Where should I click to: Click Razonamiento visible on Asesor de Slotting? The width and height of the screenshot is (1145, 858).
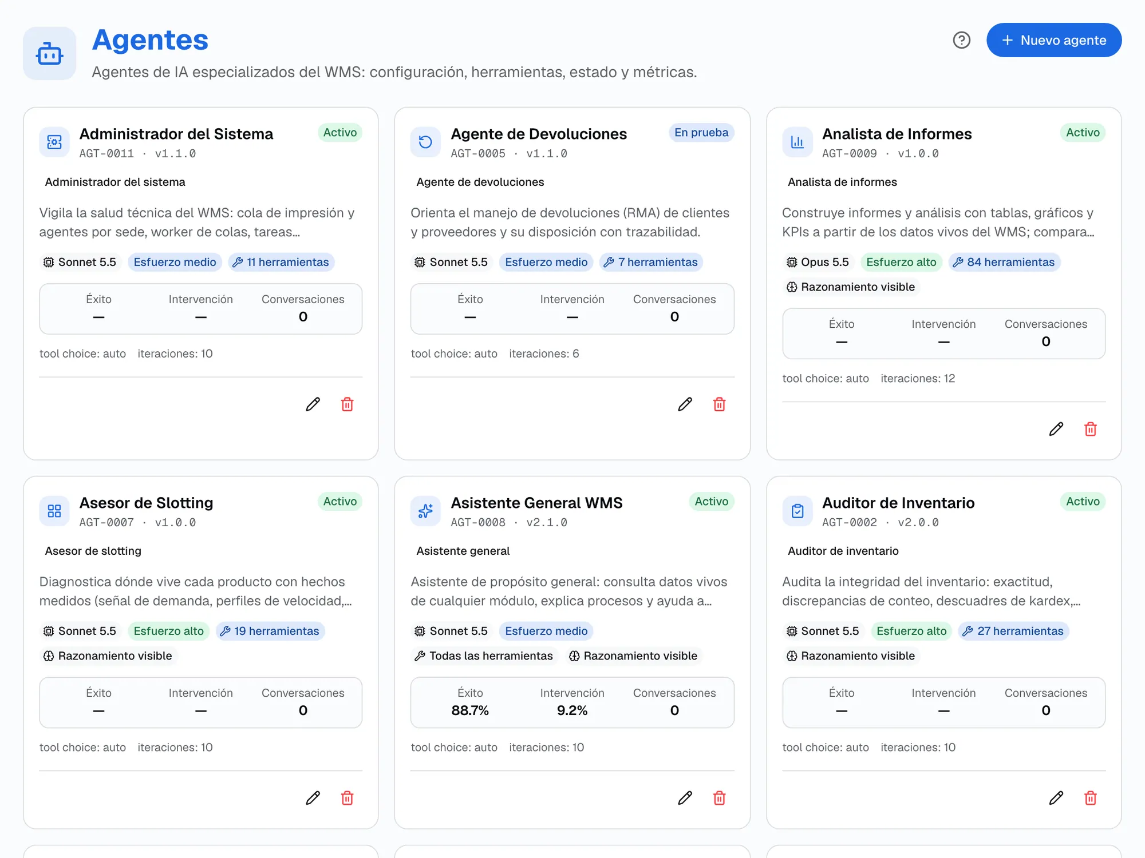click(108, 656)
